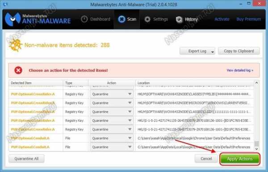The height and width of the screenshot is (172, 268).
Task: Open Action dropdown for TYPELIB registry key row
Action: pyautogui.click(x=111, y=94)
